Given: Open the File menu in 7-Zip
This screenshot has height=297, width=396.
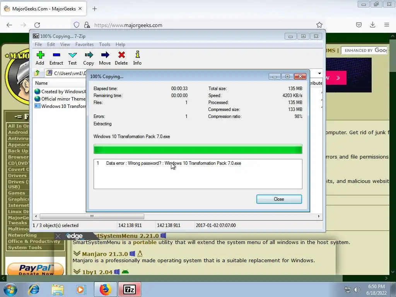Looking at the screenshot, I should pyautogui.click(x=38, y=44).
